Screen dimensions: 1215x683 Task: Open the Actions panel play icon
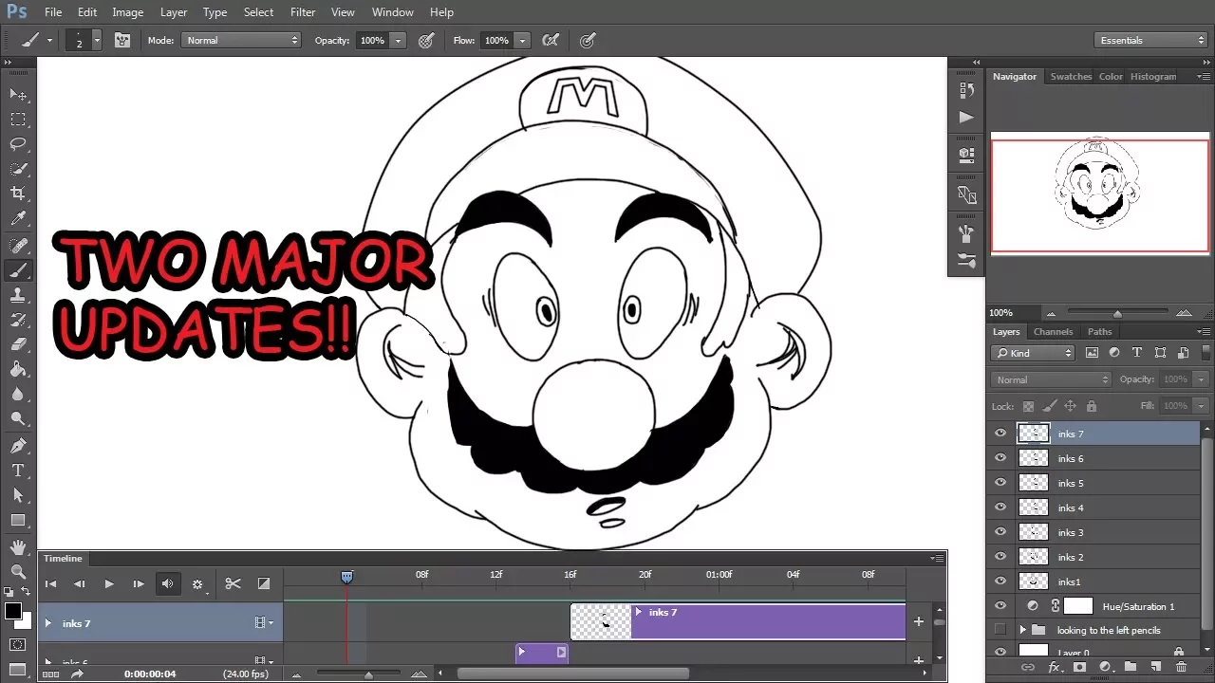tap(966, 117)
